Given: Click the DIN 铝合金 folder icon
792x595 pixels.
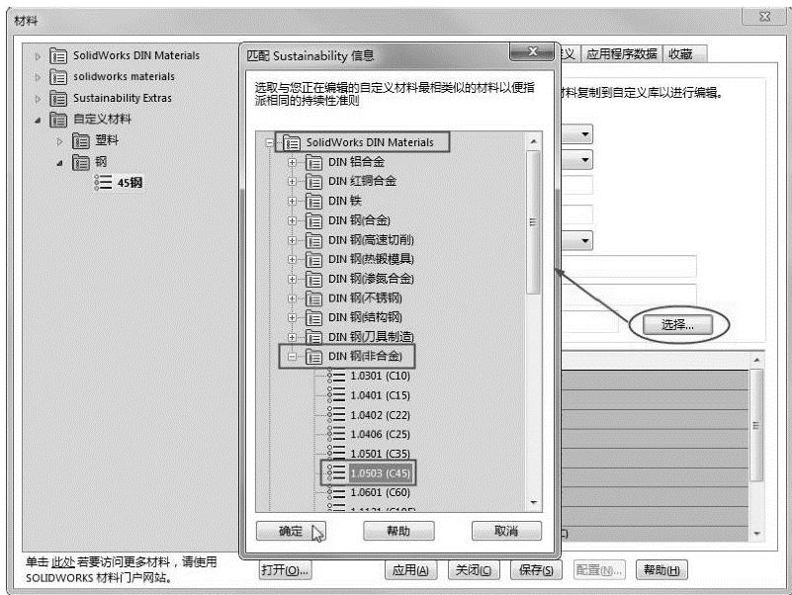Looking at the screenshot, I should (x=313, y=163).
